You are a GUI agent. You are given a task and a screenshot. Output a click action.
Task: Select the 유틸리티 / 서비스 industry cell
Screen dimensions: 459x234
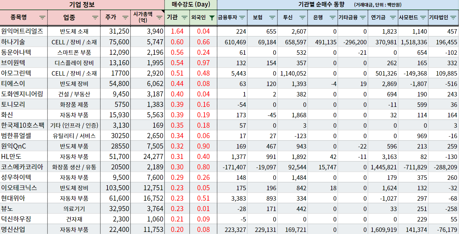tap(74, 136)
